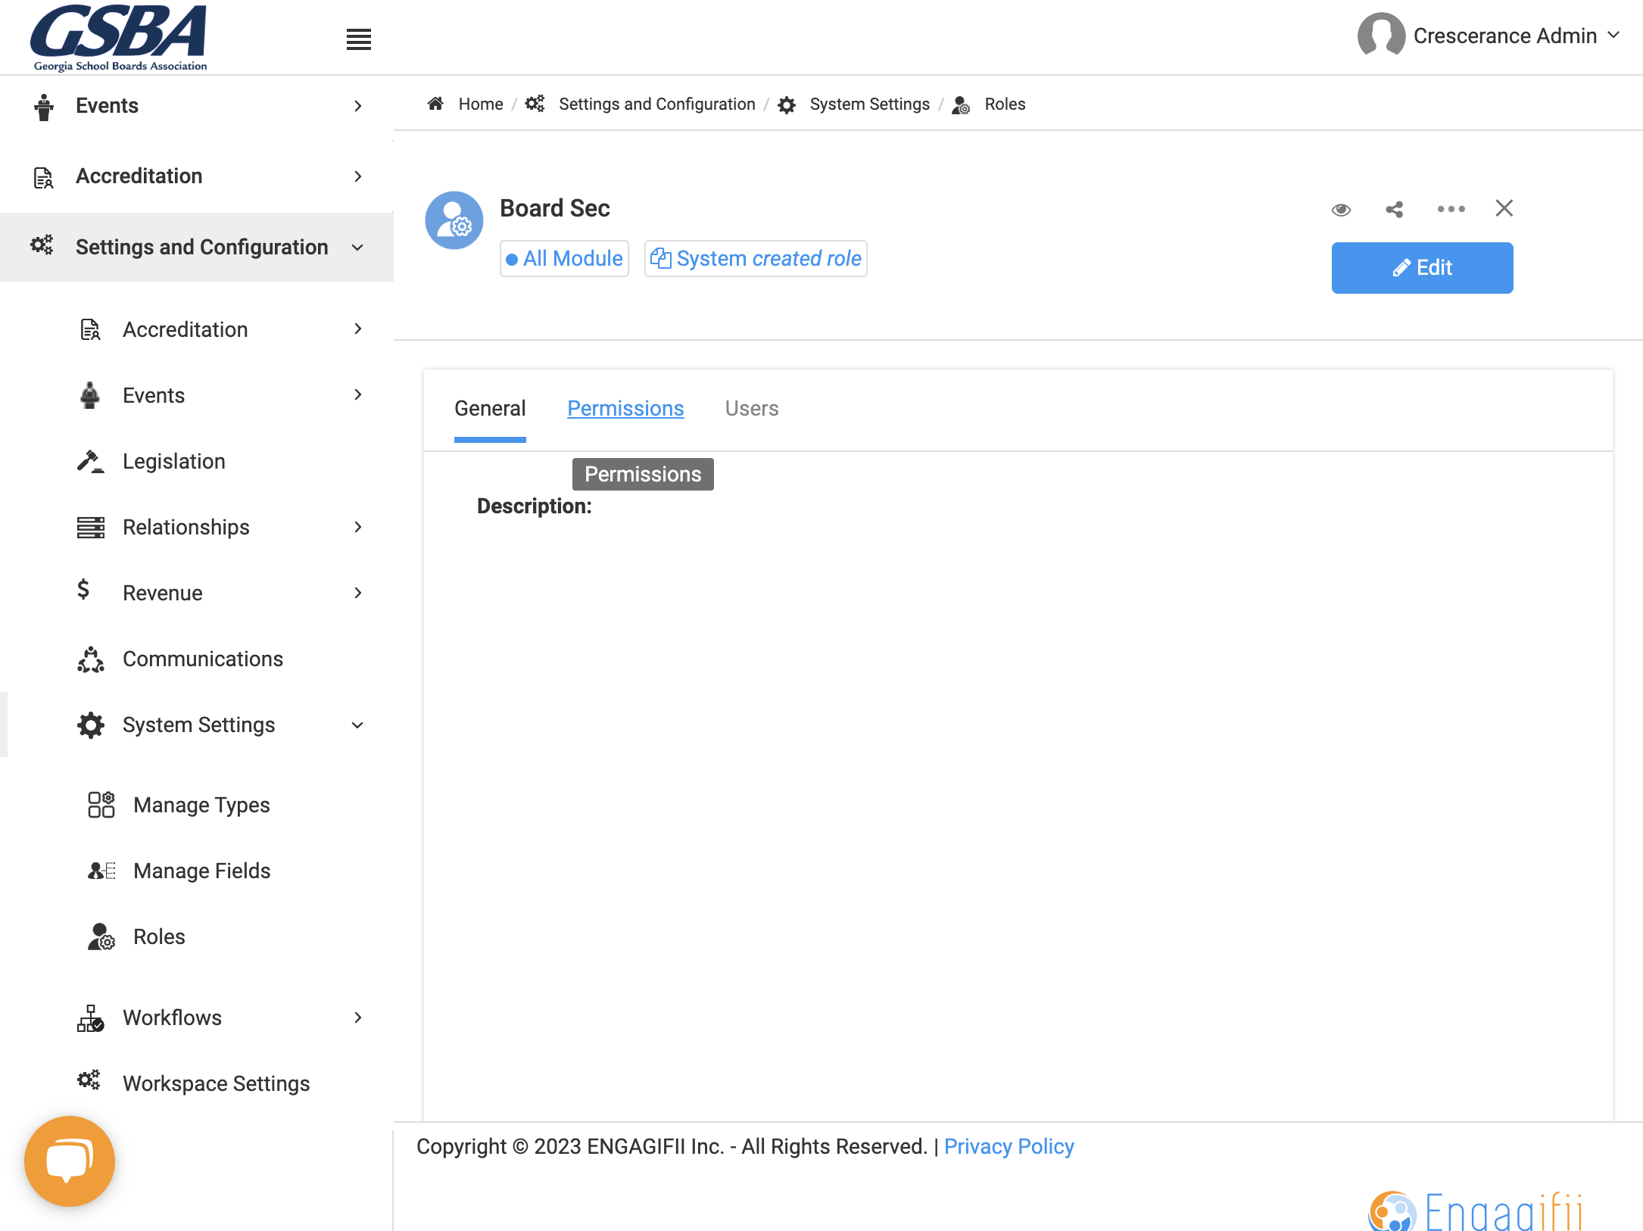This screenshot has height=1231, width=1643.
Task: Click the Description label
Action: click(535, 506)
